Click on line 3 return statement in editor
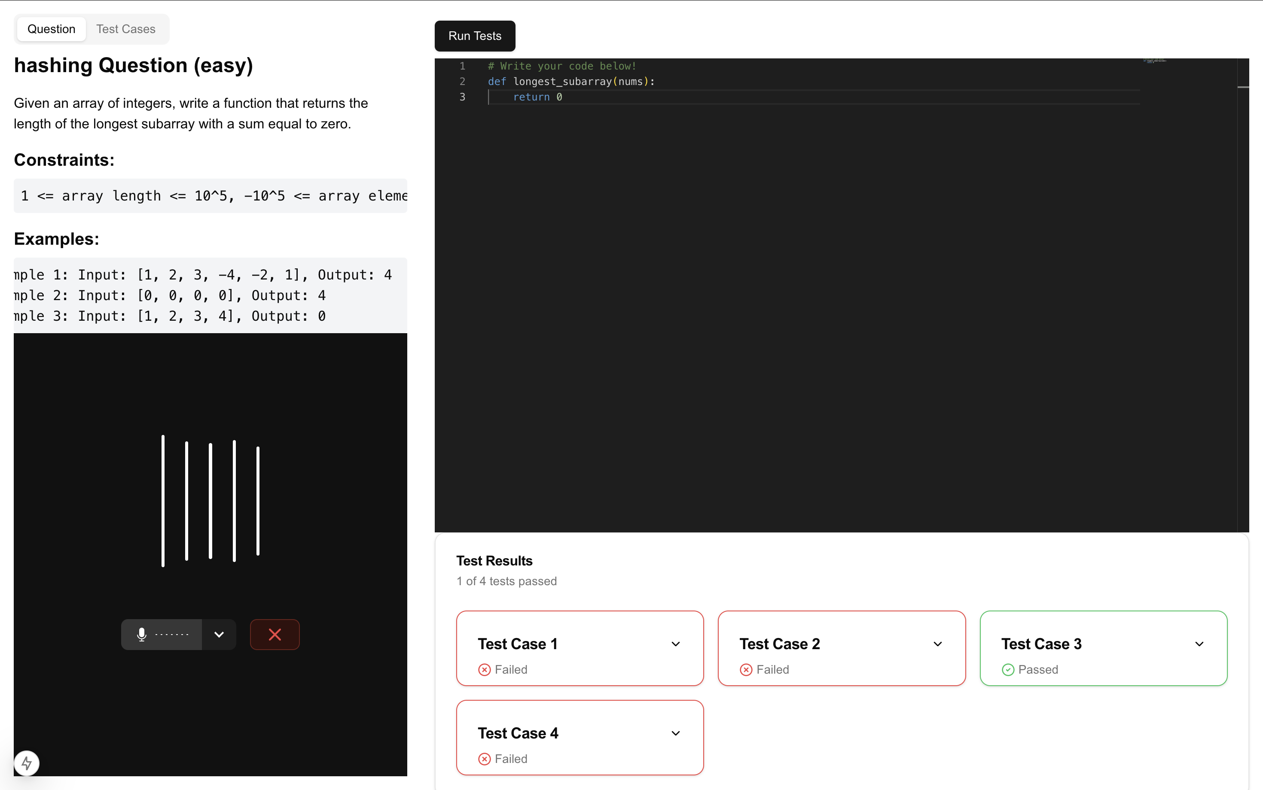Screen dimensions: 1263x790 (537, 97)
